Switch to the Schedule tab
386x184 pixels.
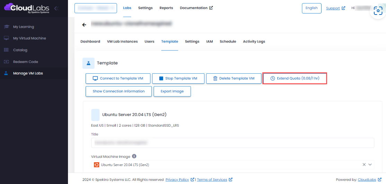[x=228, y=42]
